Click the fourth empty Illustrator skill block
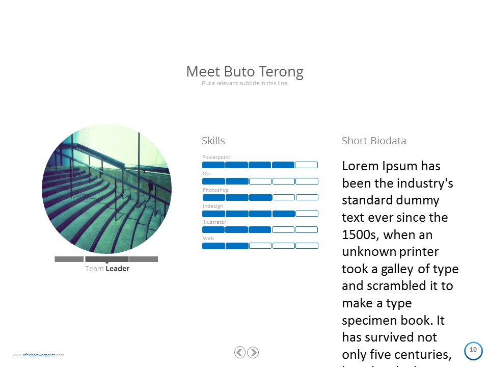Viewport: 489px width, 367px height. click(x=283, y=229)
